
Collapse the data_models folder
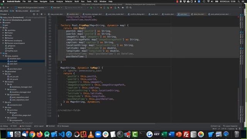(x=3, y=56)
